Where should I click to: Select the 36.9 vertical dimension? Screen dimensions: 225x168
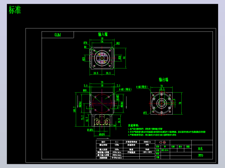tap(119, 121)
